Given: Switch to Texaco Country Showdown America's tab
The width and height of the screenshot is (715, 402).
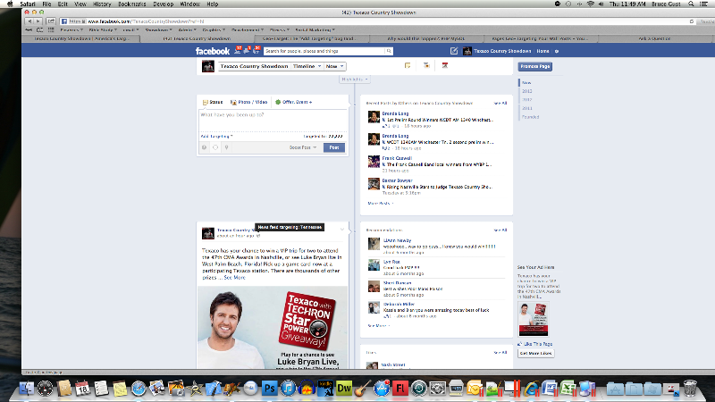Looking at the screenshot, I should [81, 38].
